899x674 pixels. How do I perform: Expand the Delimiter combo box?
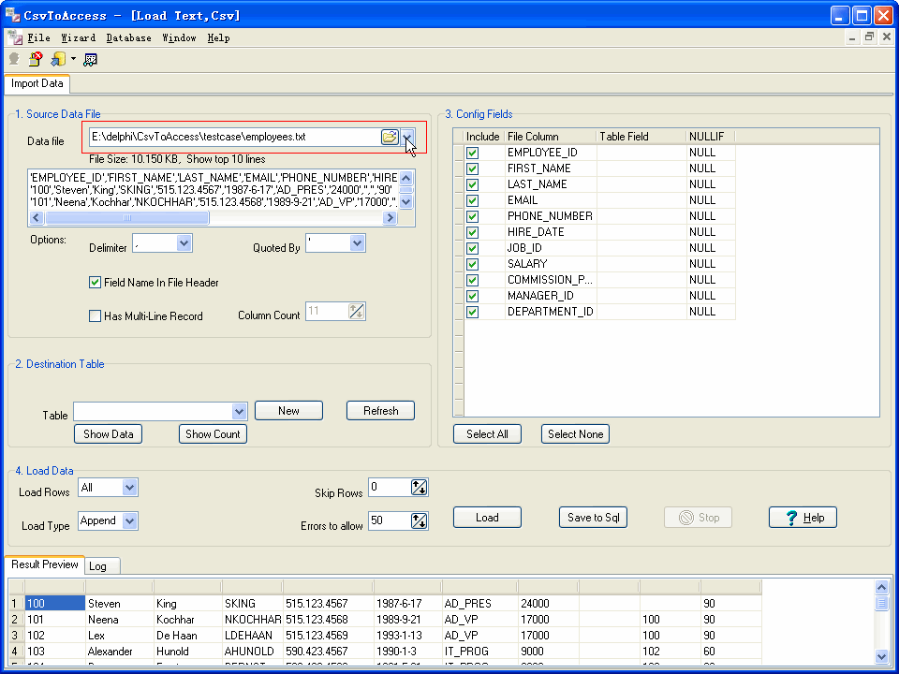click(184, 243)
